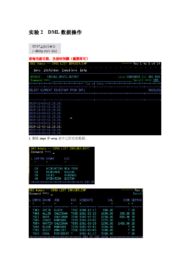The width and height of the screenshot is (190, 269).
Task: Select the heading "实验 2 DML 数据操作"
Action: pyautogui.click(x=55, y=32)
